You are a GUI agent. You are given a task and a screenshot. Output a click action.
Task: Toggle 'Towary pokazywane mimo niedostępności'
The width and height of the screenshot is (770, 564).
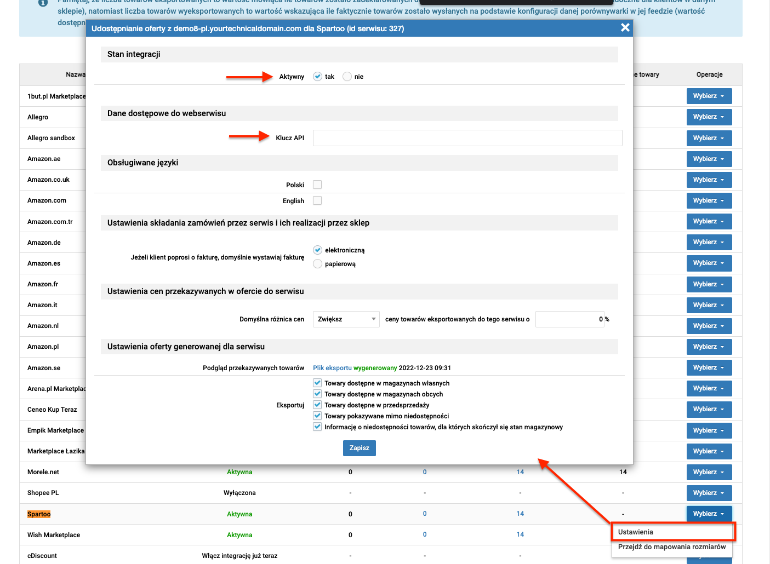pos(317,416)
